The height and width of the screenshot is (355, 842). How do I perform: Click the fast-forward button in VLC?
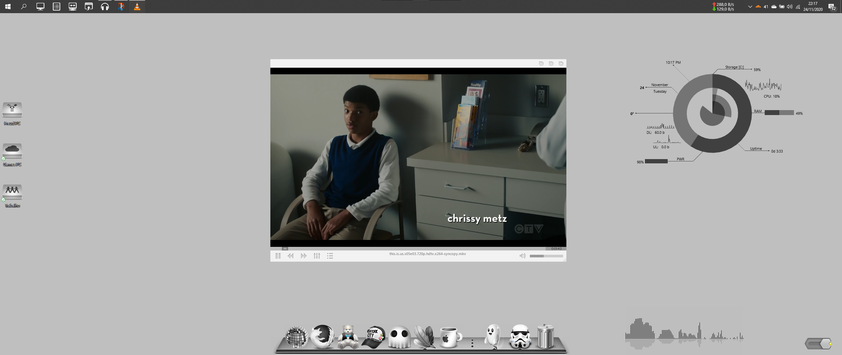click(304, 256)
